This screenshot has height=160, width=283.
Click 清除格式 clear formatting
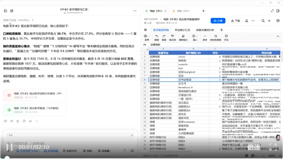point(183,38)
